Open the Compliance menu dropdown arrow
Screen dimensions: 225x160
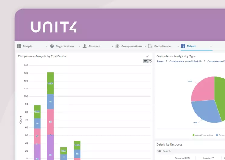[178, 46]
